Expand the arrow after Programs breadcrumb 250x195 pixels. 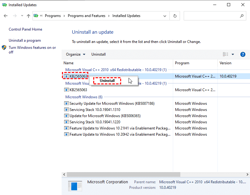tap(64, 16)
